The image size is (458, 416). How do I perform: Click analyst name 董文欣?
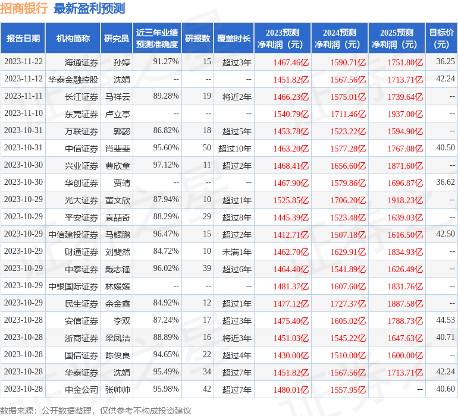point(118,200)
